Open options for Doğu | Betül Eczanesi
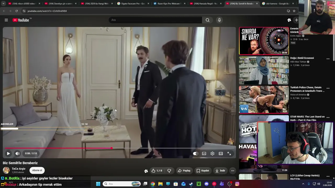The image size is (335, 188). coord(328,59)
